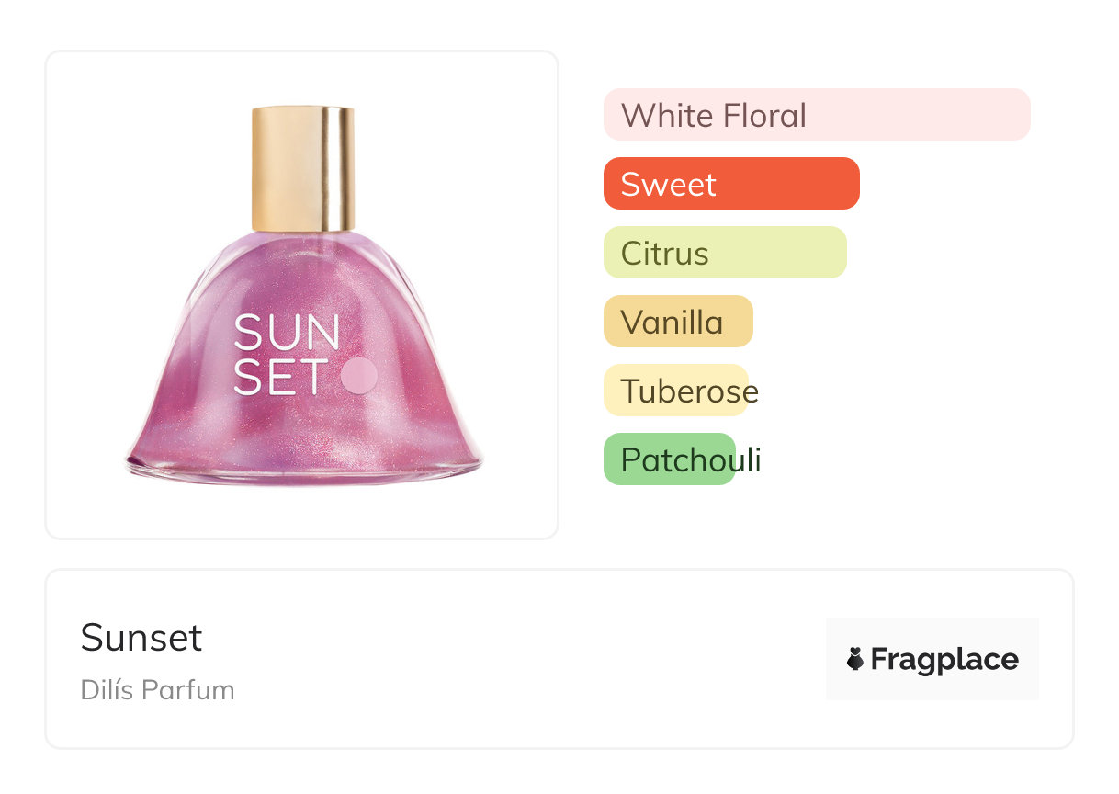Viewport: 1119px width, 794px height.
Task: Open the Fragplace wordmark link
Action: (944, 659)
